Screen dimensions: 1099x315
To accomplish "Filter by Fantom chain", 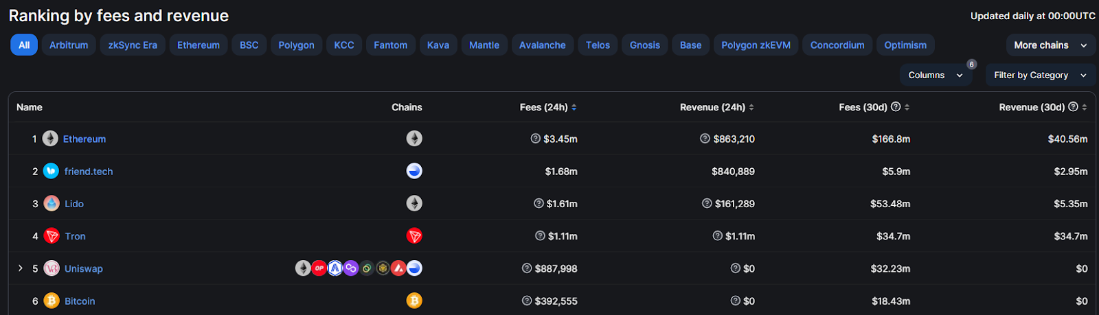I will (391, 45).
